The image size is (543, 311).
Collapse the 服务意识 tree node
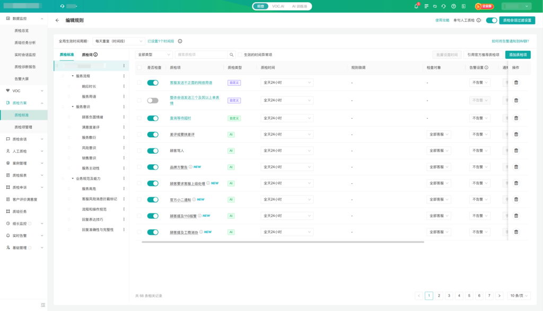click(73, 106)
